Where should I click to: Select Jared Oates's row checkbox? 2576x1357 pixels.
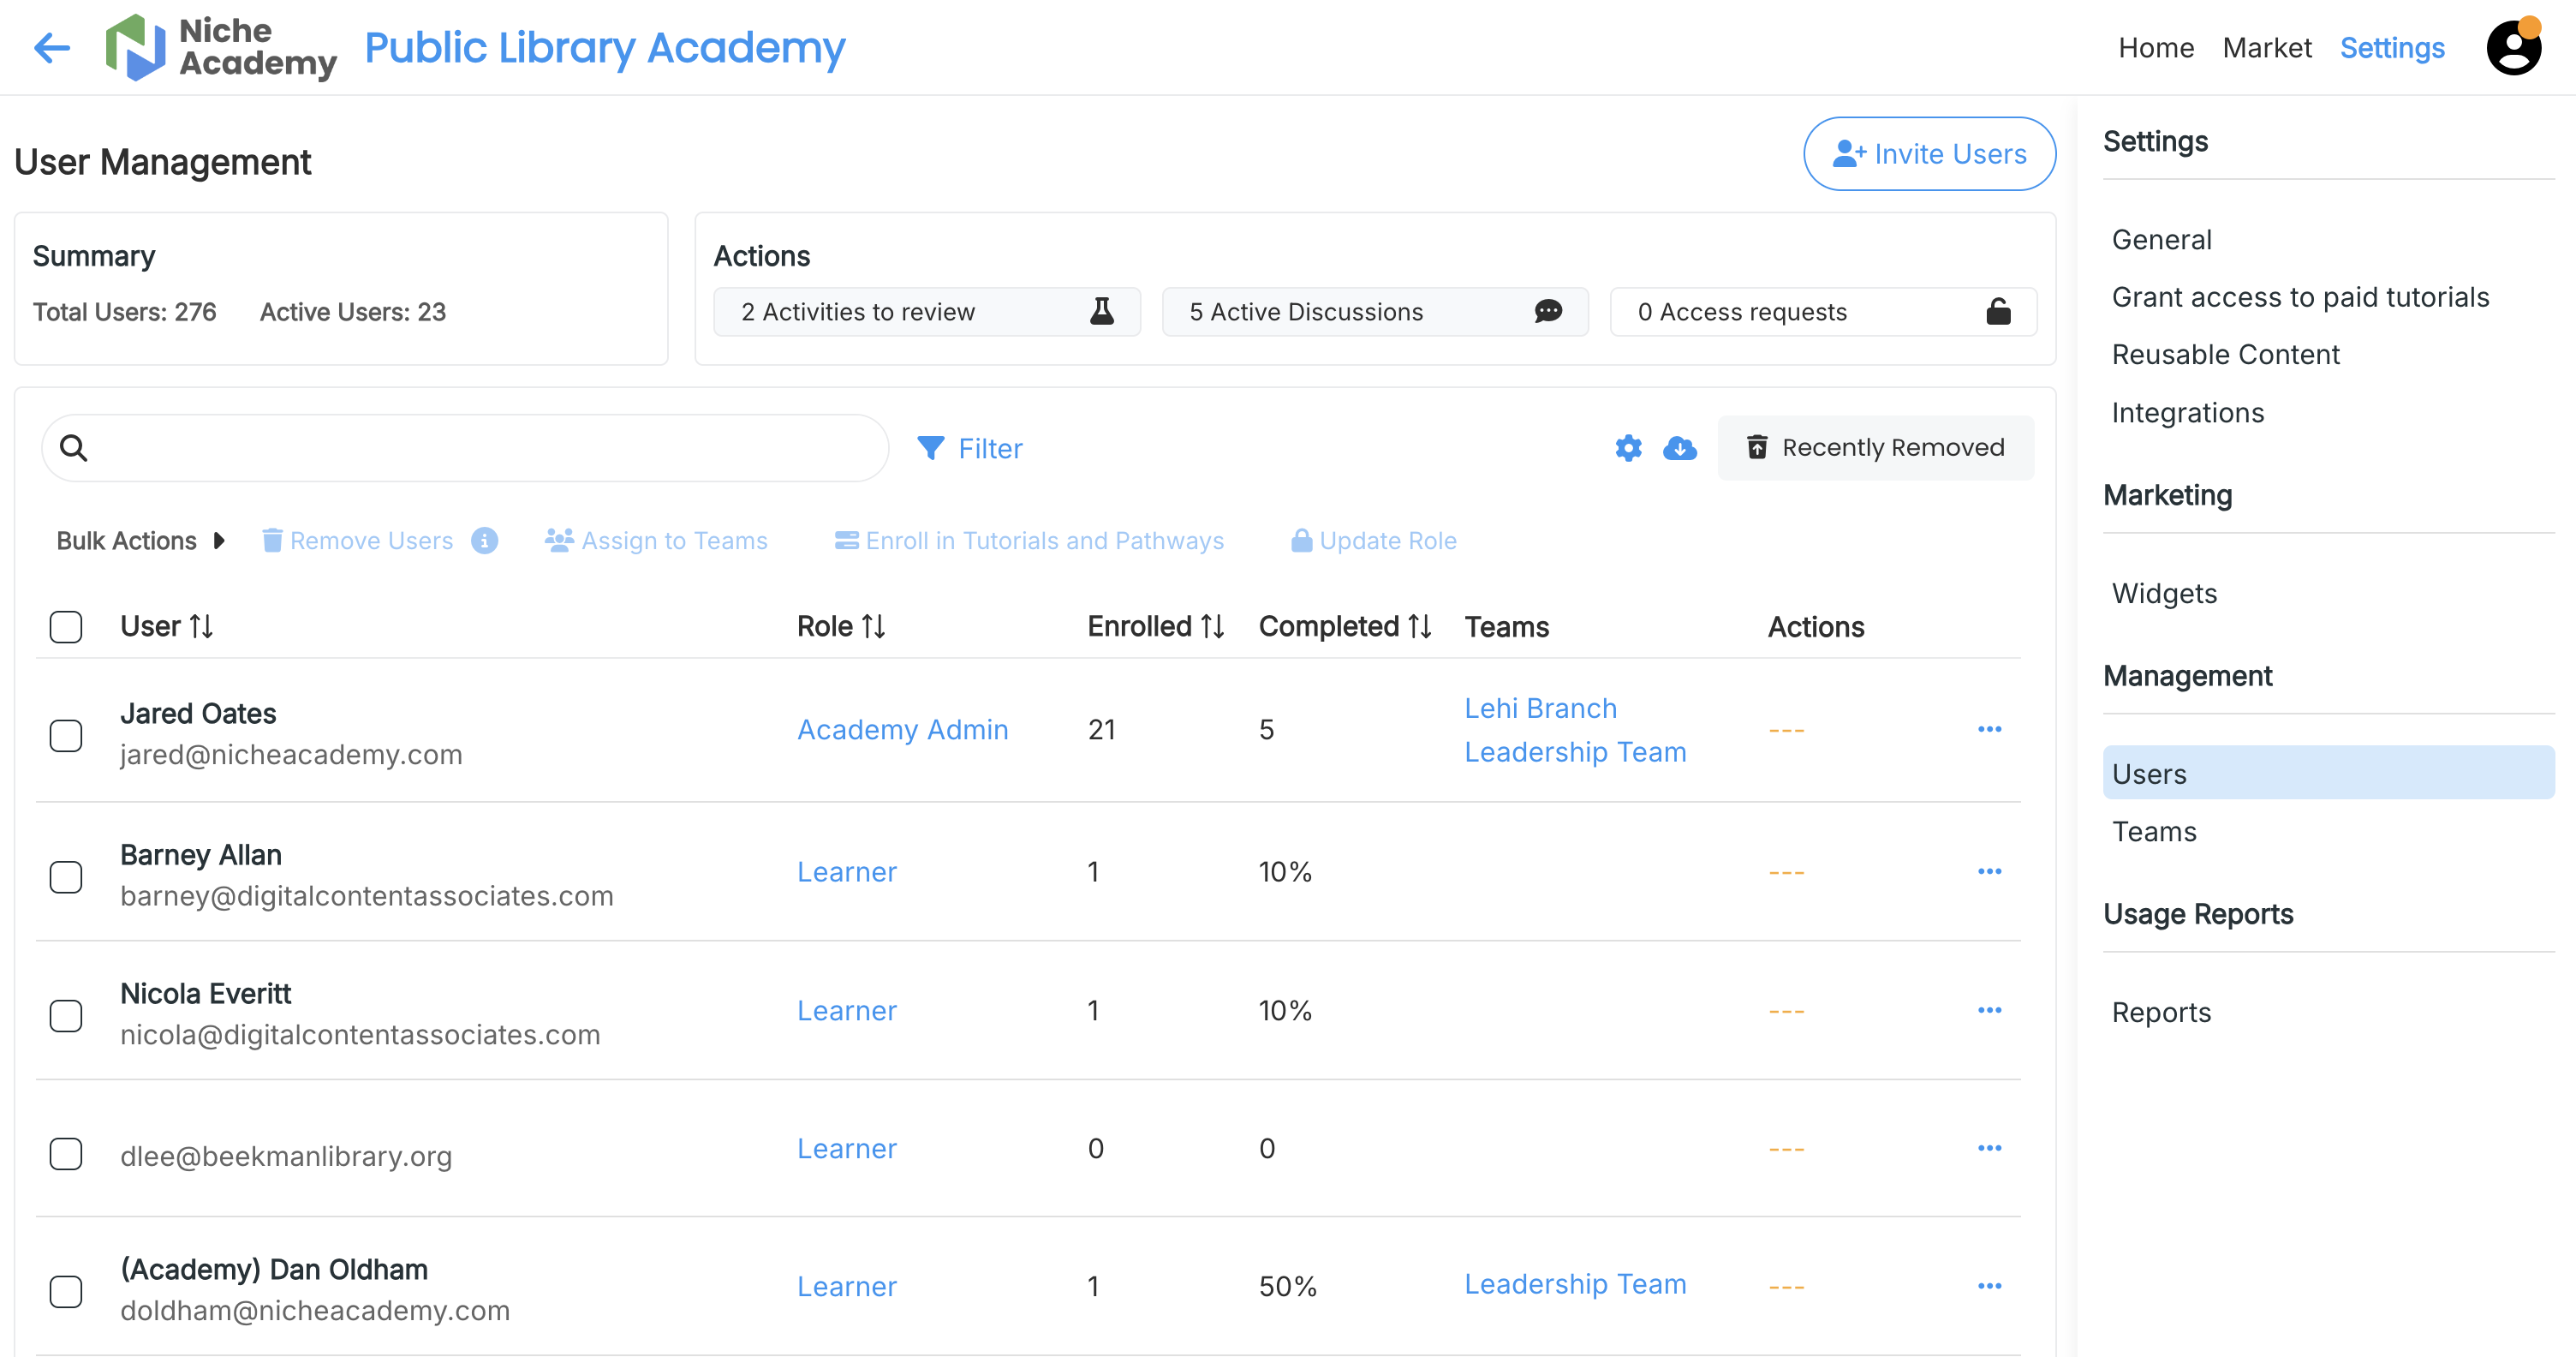point(66,735)
